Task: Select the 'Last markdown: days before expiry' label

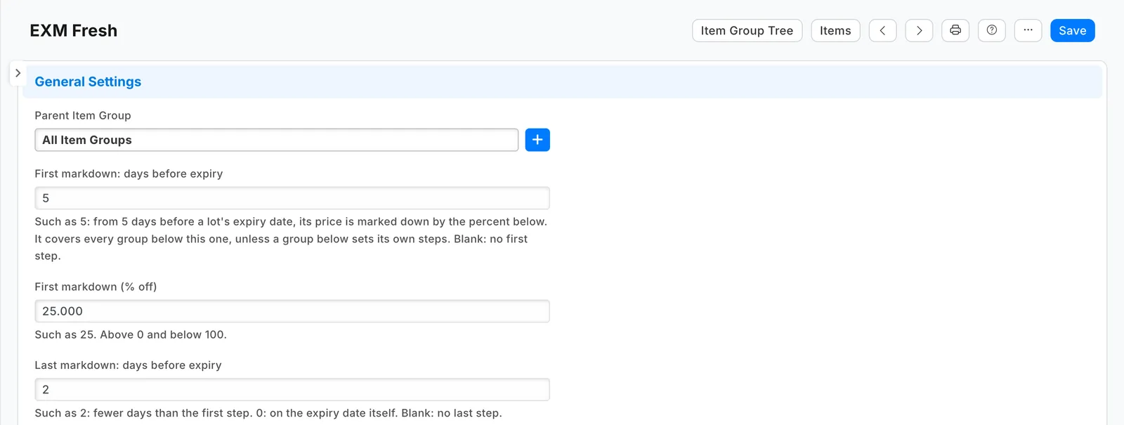Action: [128, 365]
